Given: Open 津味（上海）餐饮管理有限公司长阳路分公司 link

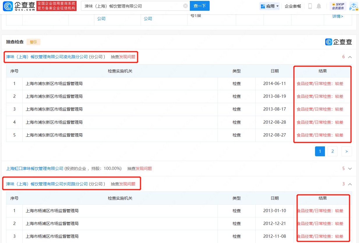Looking at the screenshot, I should pos(47,184).
